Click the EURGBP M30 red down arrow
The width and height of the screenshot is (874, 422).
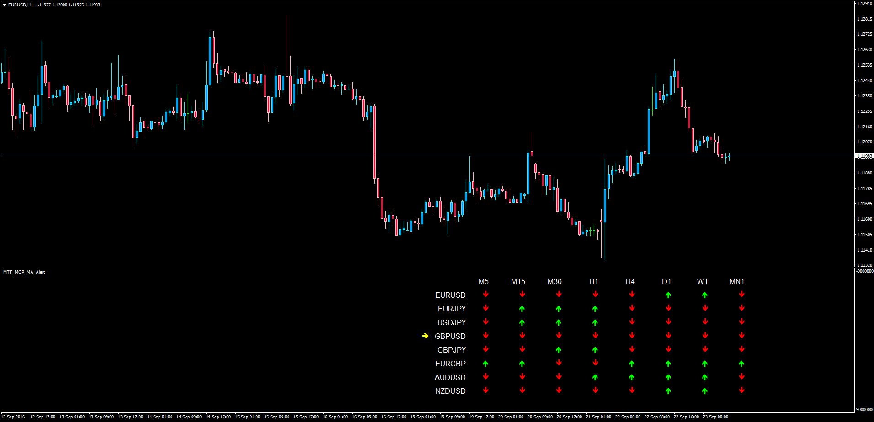(x=559, y=363)
